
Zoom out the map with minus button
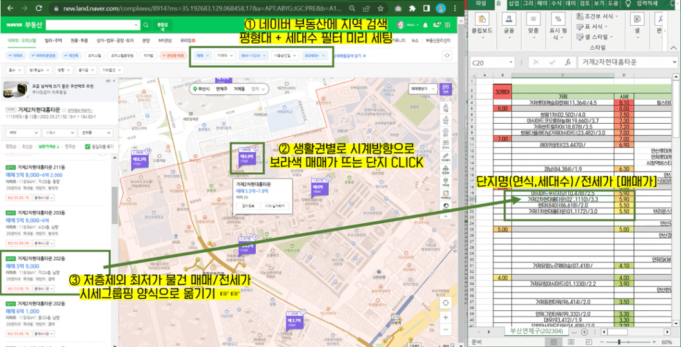[446, 329]
